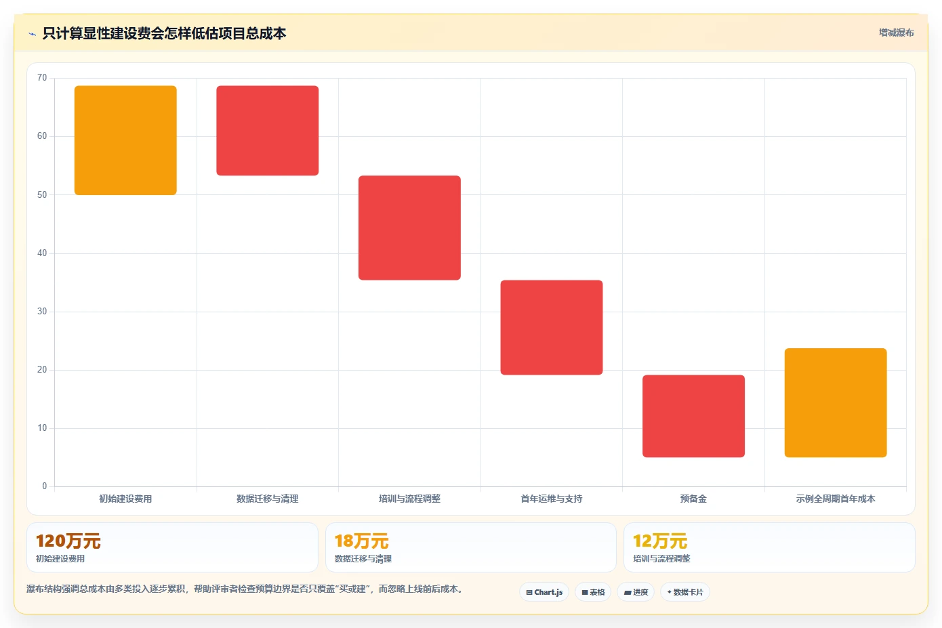The image size is (942, 628).
Task: Click the y-axis value 40
Action: pyautogui.click(x=42, y=253)
